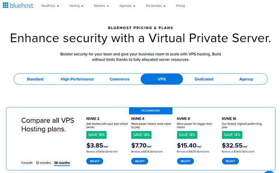Switch billing term to 12 months
The height and width of the screenshot is (173, 280).
point(43,163)
